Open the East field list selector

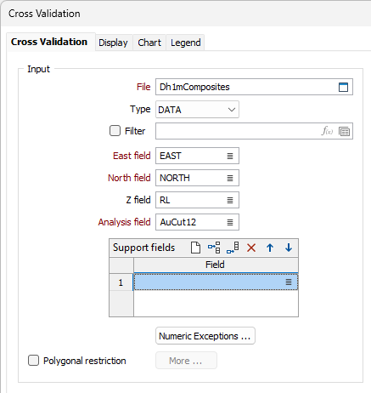[230, 156]
